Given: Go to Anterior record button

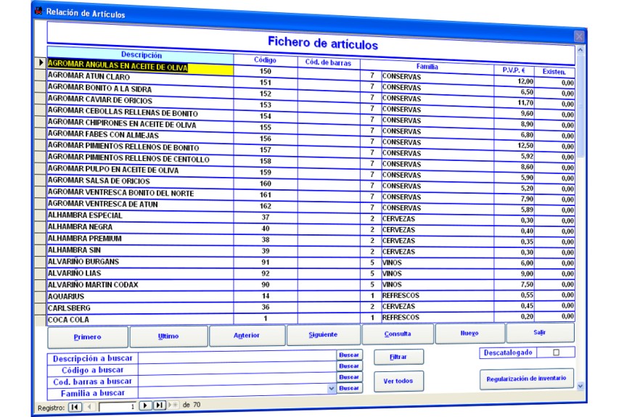Looking at the screenshot, I should (x=247, y=335).
